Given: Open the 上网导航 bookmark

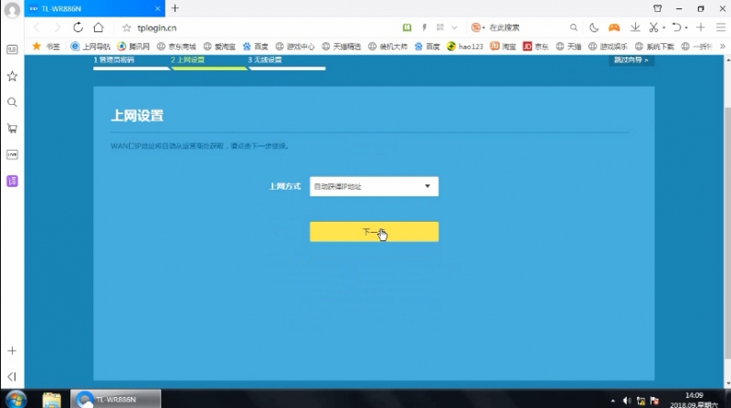Looking at the screenshot, I should (x=90, y=47).
